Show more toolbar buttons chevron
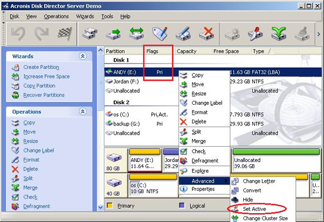 click(319, 34)
